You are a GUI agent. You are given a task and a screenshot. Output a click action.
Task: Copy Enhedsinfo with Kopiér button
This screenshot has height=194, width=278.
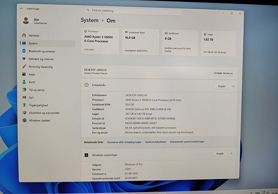tap(222, 86)
